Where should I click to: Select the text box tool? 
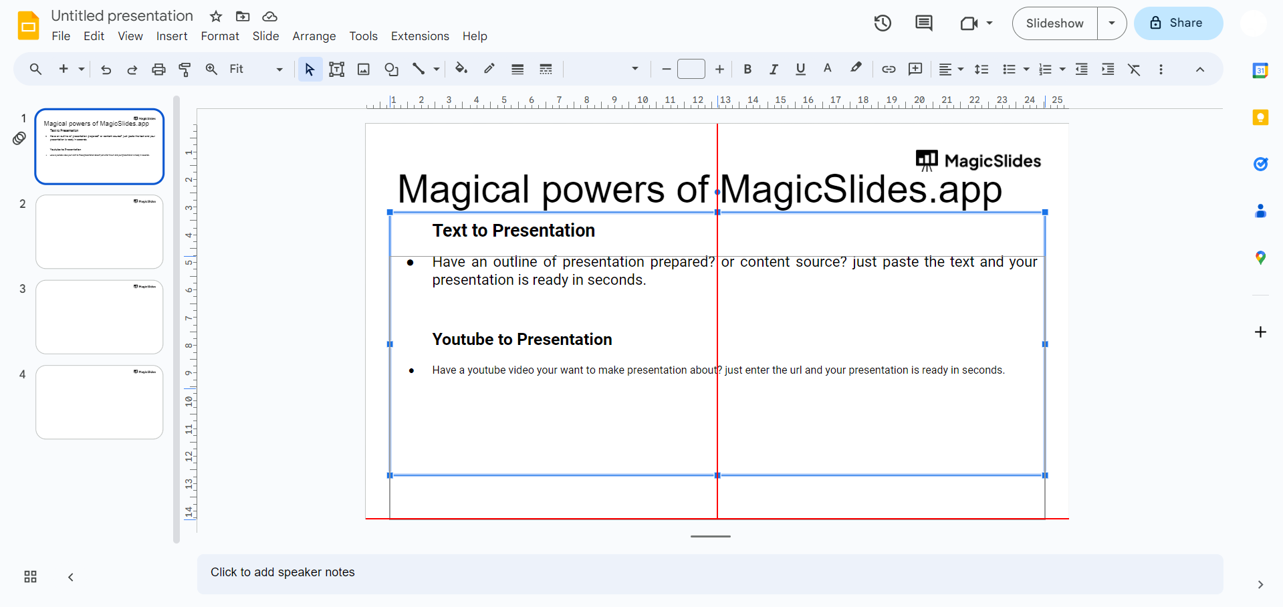point(337,69)
